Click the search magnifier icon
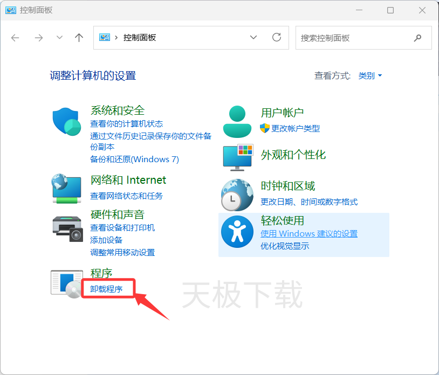The image size is (439, 375). 417,38
